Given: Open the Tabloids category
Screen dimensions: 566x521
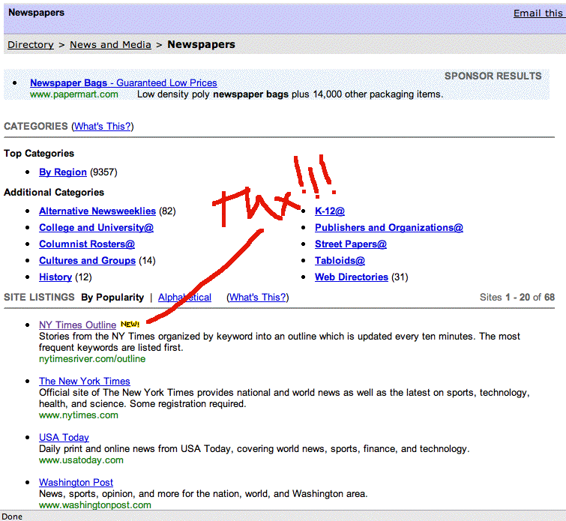Looking at the screenshot, I should [x=340, y=261].
